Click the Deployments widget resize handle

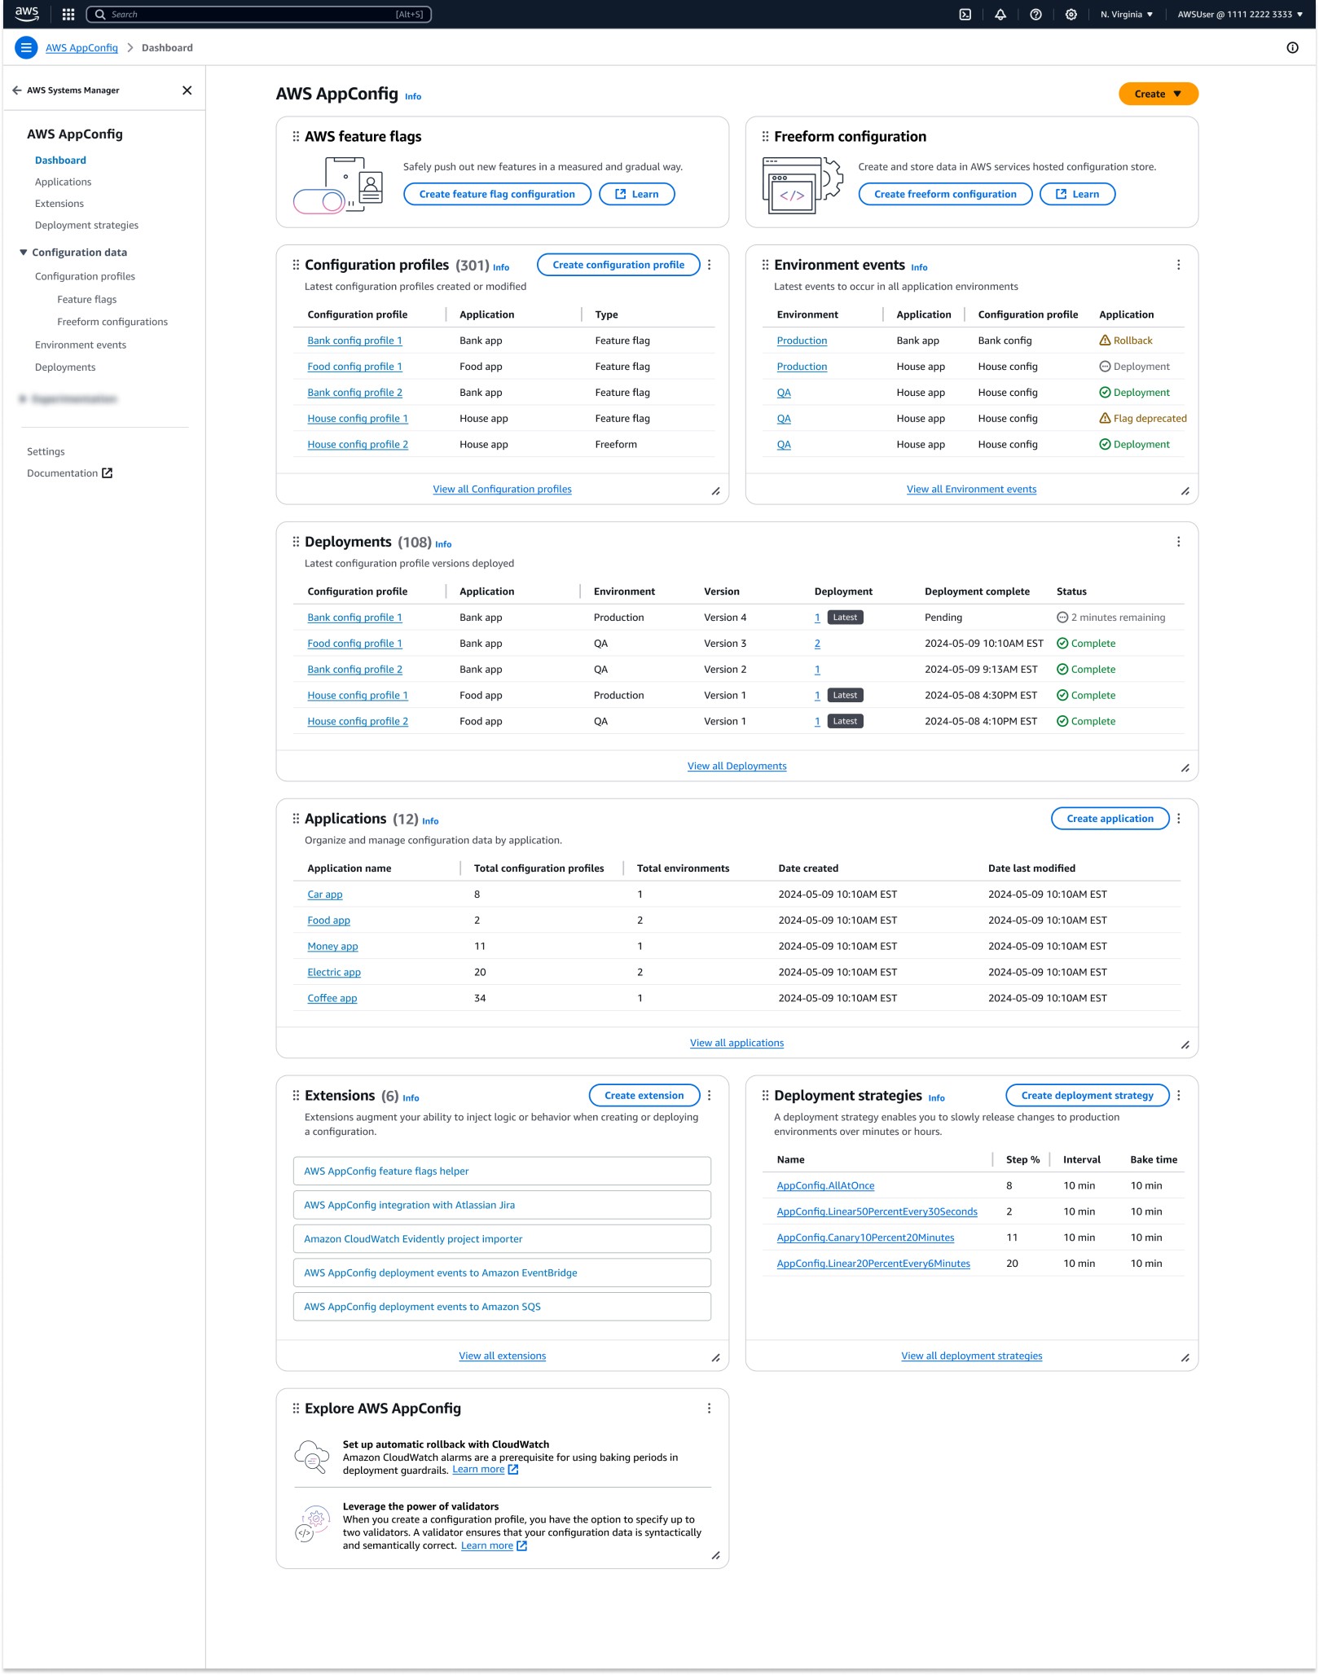1185,768
